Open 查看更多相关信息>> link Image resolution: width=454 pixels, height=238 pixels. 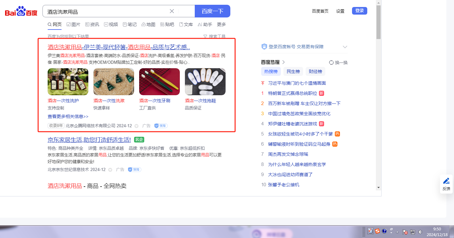point(68,116)
